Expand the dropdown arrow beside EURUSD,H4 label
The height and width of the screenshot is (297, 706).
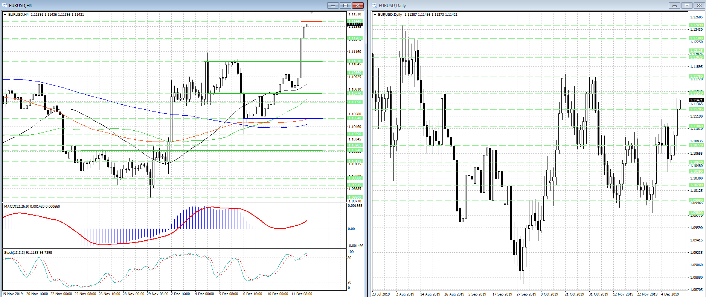coord(5,15)
